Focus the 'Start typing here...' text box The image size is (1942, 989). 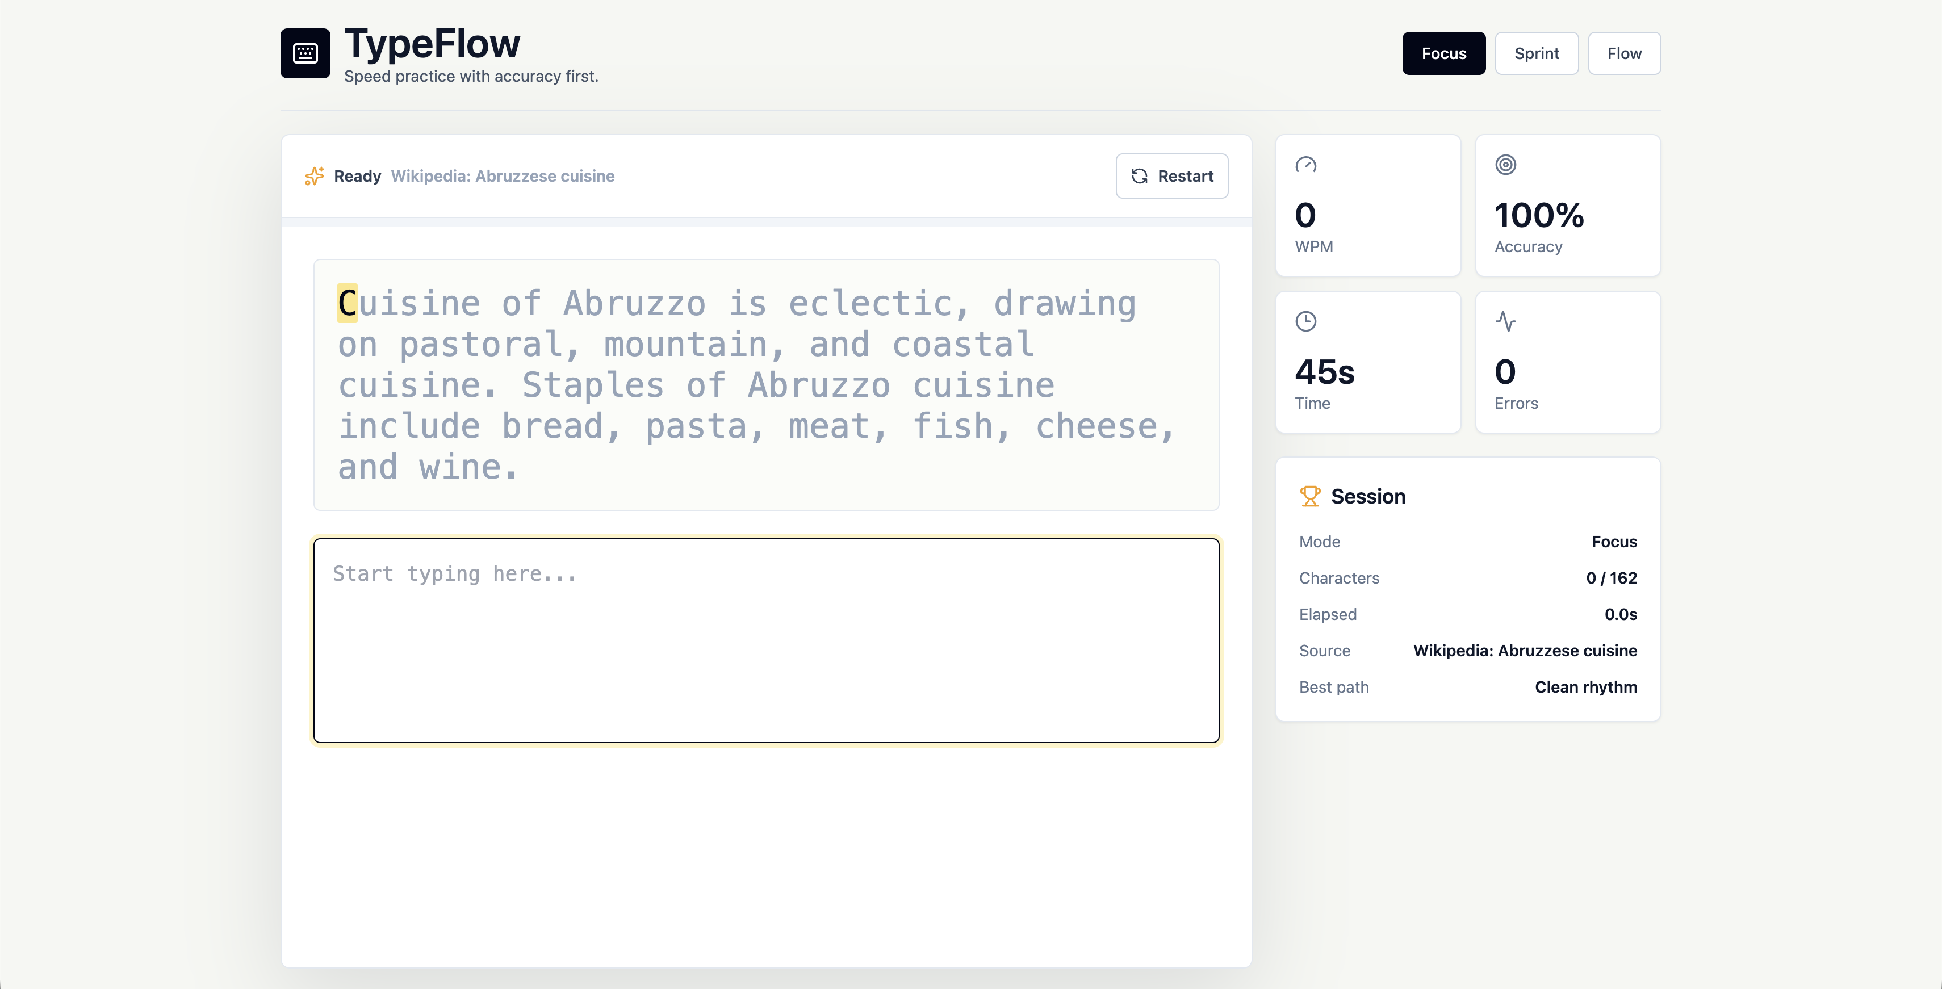tap(766, 640)
